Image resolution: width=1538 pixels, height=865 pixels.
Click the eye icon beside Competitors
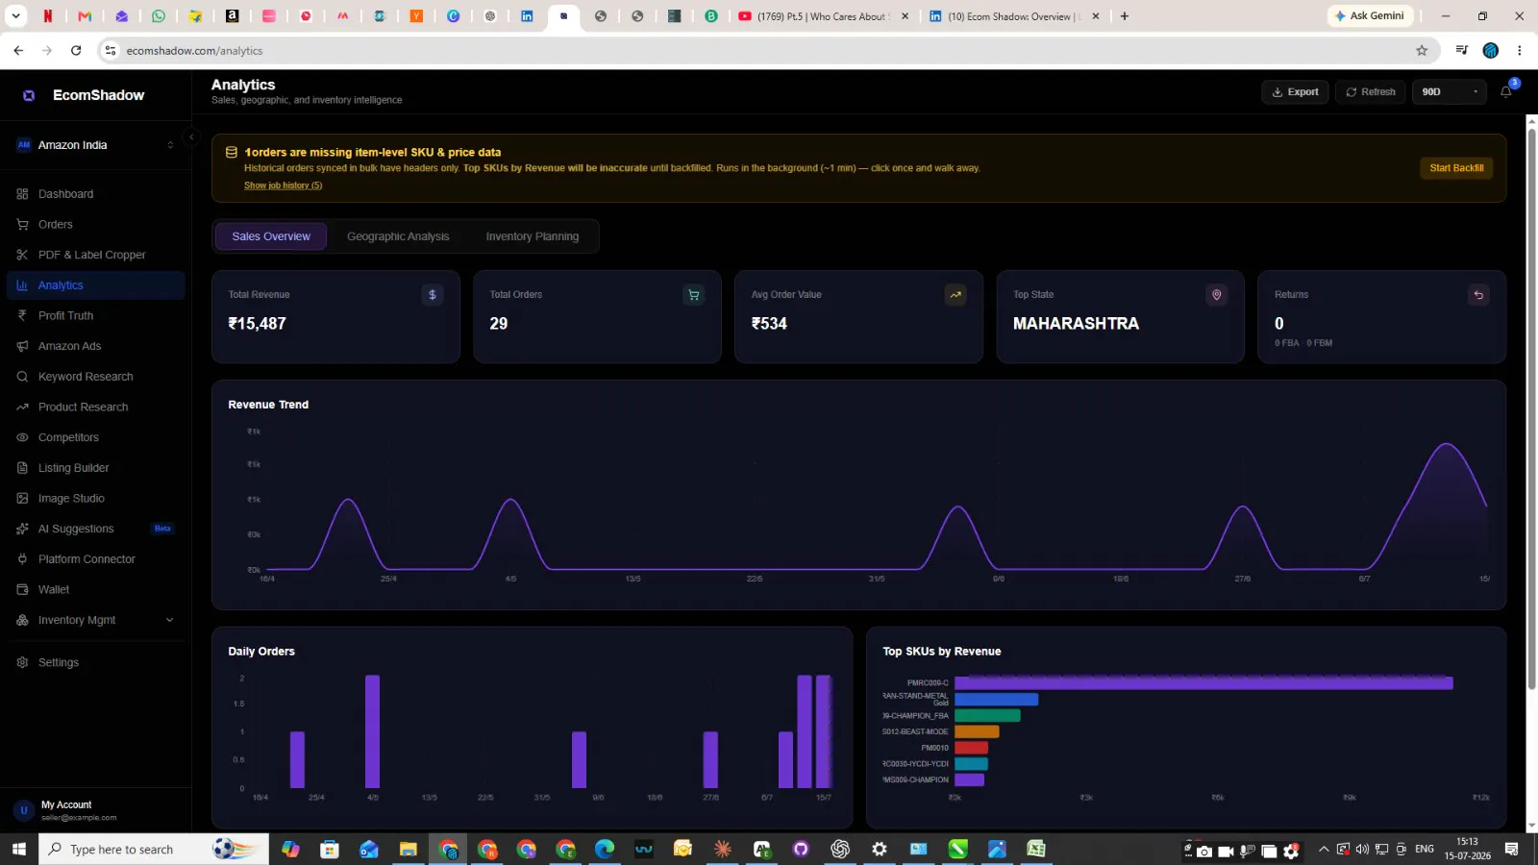tap(22, 437)
